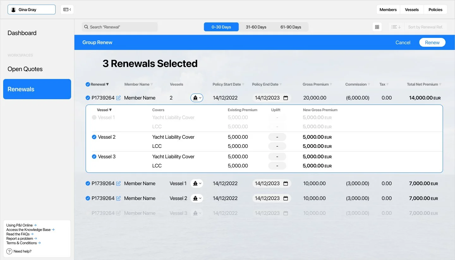
Task: Sort by Policy Start Date column
Action: point(229,84)
